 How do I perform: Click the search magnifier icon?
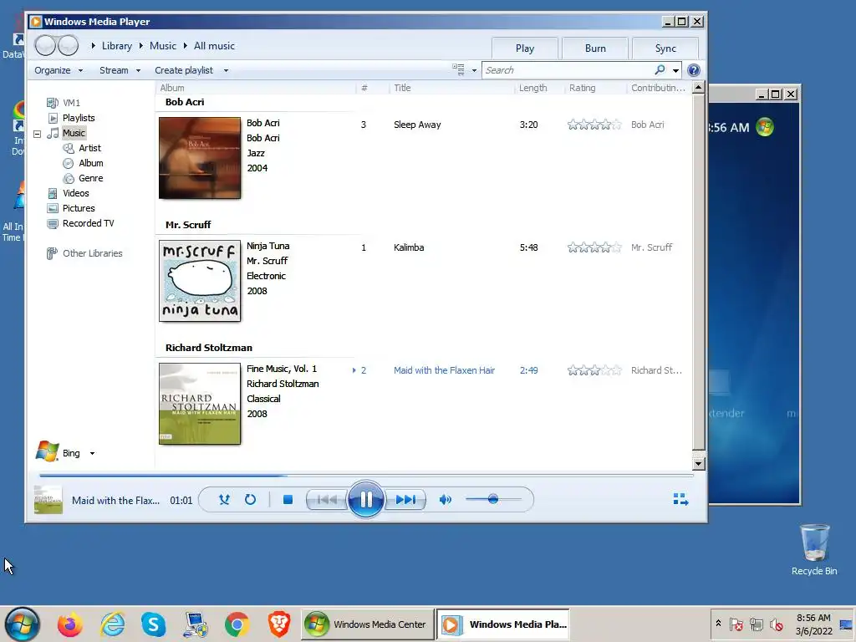[x=660, y=70]
